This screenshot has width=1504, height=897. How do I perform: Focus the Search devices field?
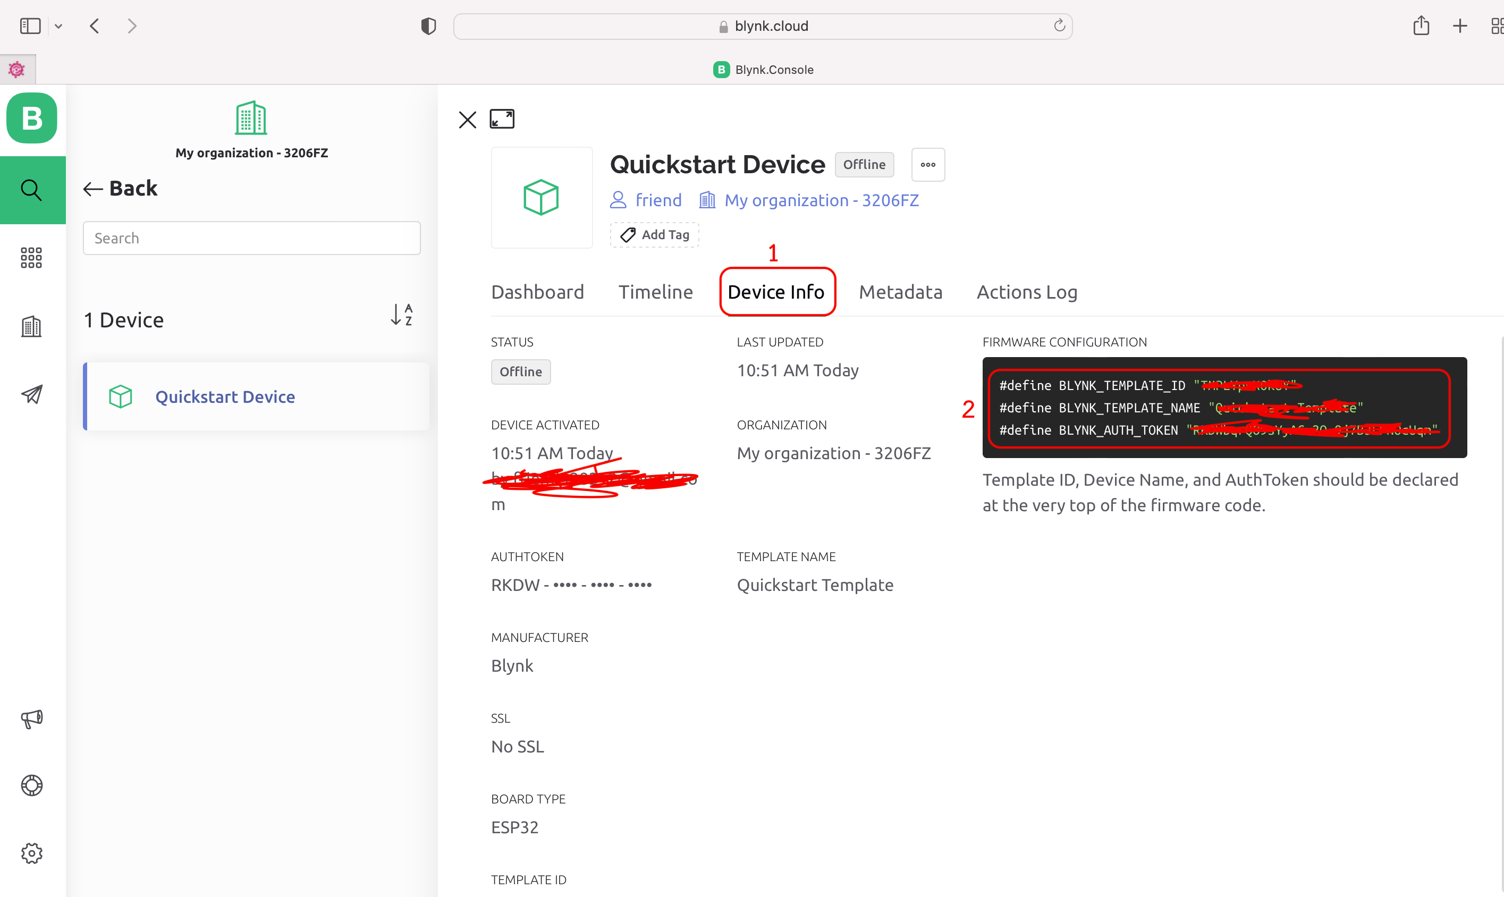[x=251, y=238]
